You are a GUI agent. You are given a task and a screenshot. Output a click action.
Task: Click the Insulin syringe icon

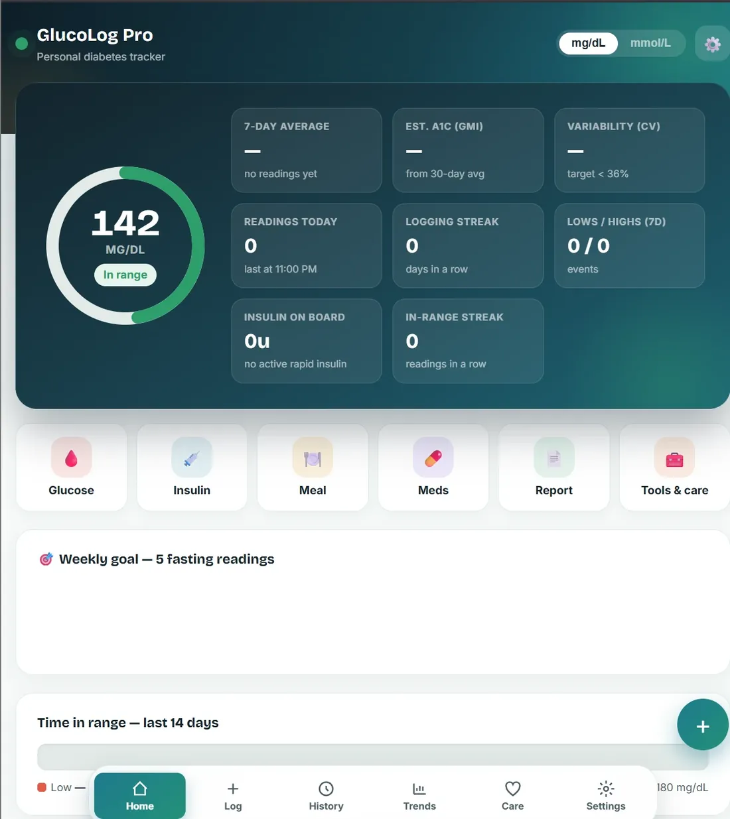point(192,458)
